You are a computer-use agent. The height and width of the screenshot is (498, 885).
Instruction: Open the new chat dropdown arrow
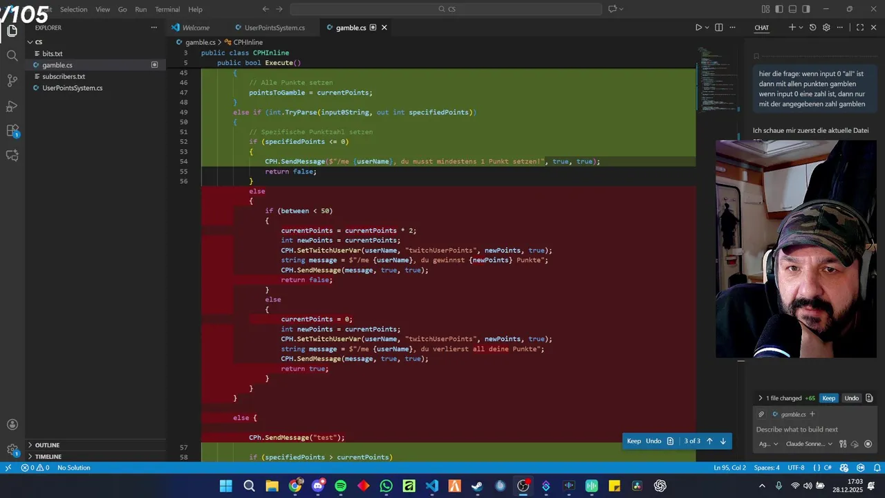tap(801, 28)
